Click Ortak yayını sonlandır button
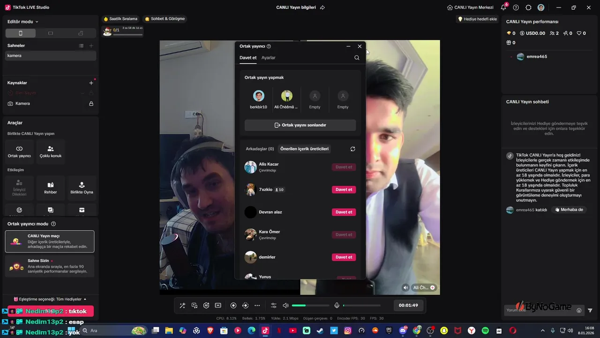Image resolution: width=600 pixels, height=338 pixels. (300, 125)
